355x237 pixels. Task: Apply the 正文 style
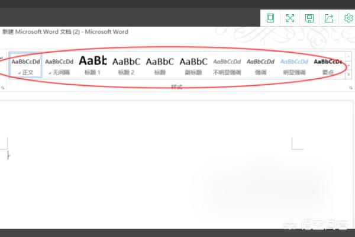pos(25,65)
